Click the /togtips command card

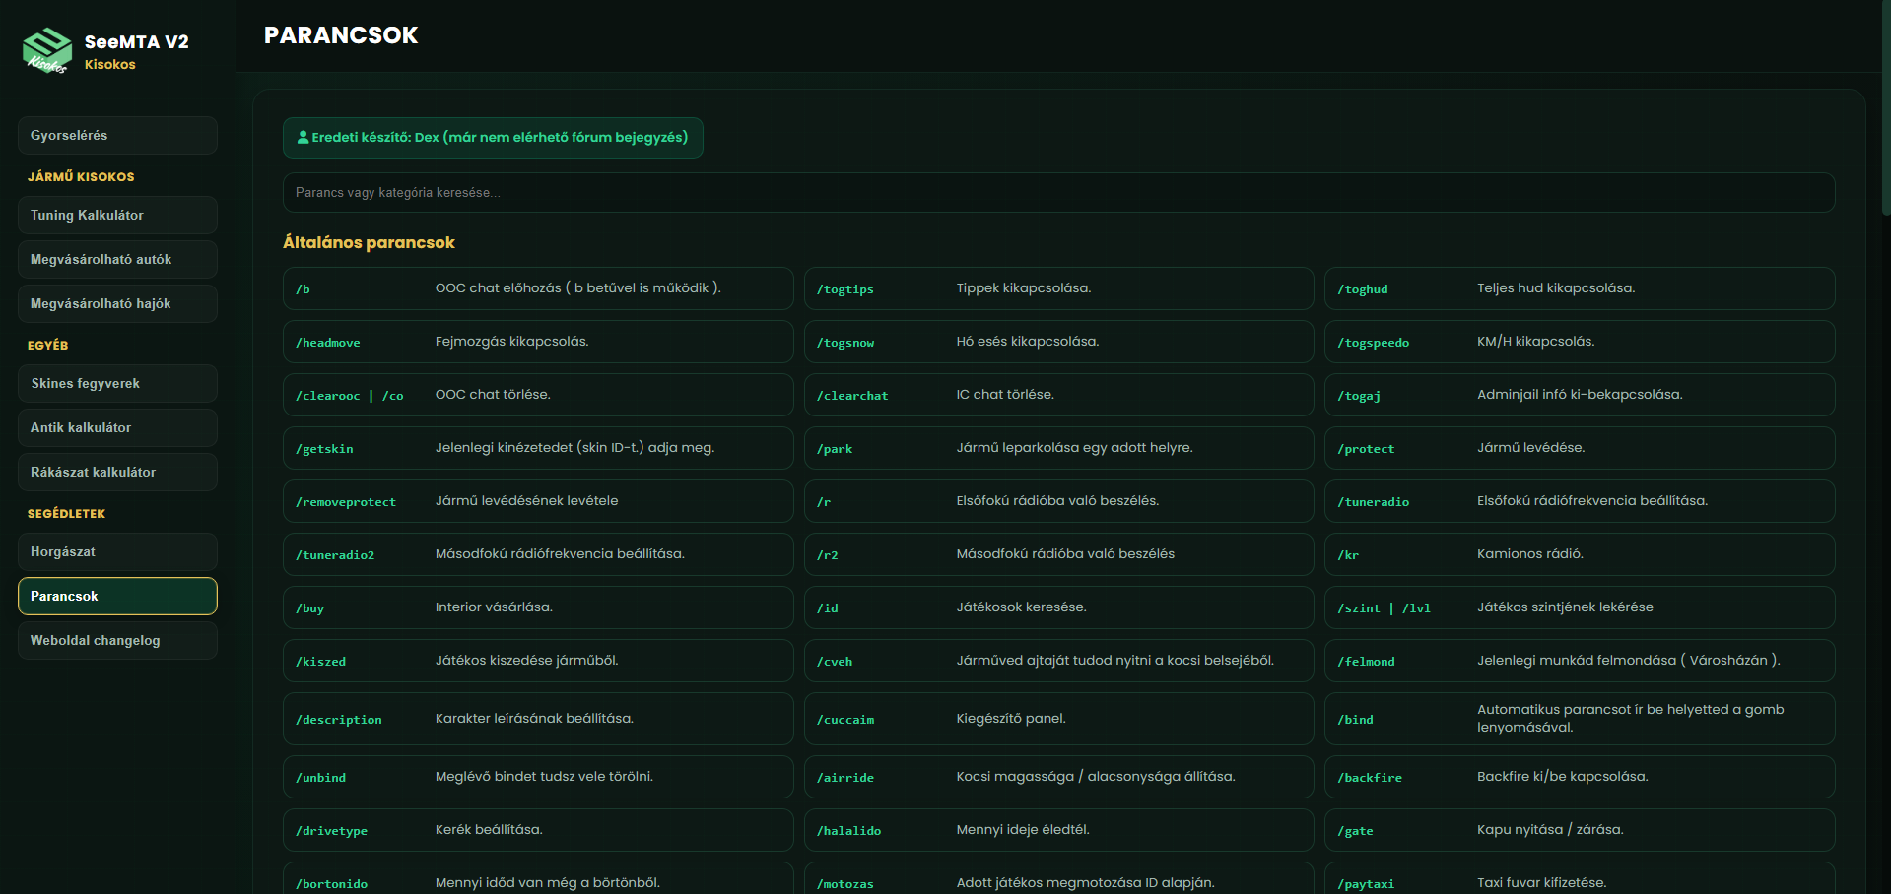click(1058, 288)
